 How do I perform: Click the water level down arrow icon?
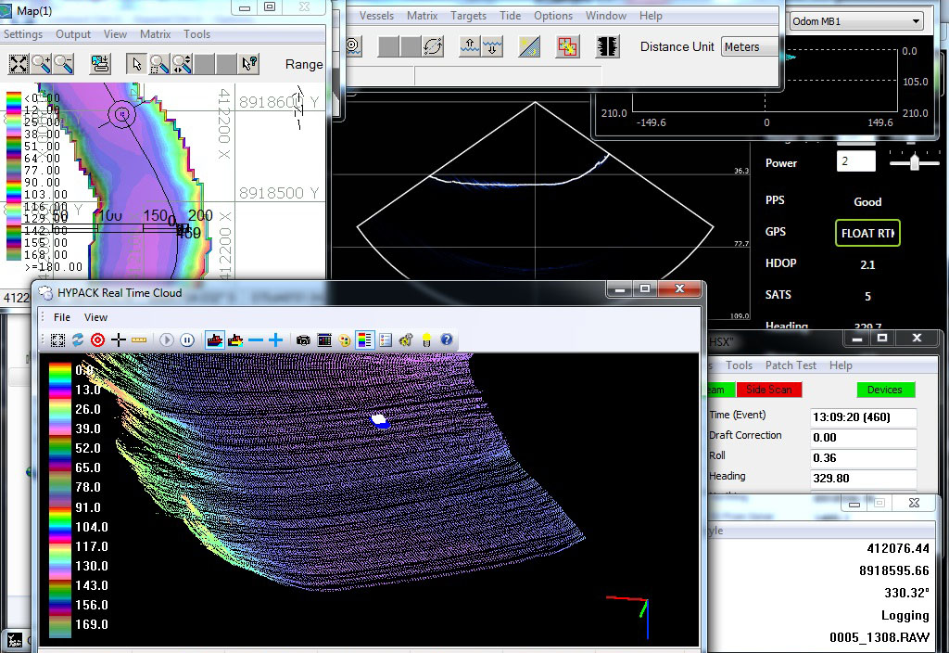click(x=492, y=46)
